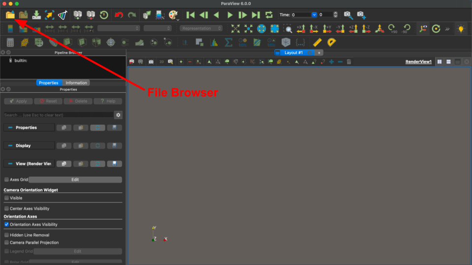
Task: Open the component dropdown
Action: [x=157, y=28]
